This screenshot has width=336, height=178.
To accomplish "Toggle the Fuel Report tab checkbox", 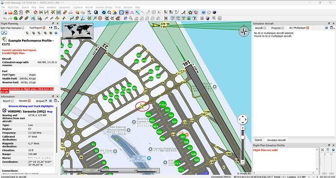I will pos(44,28).
